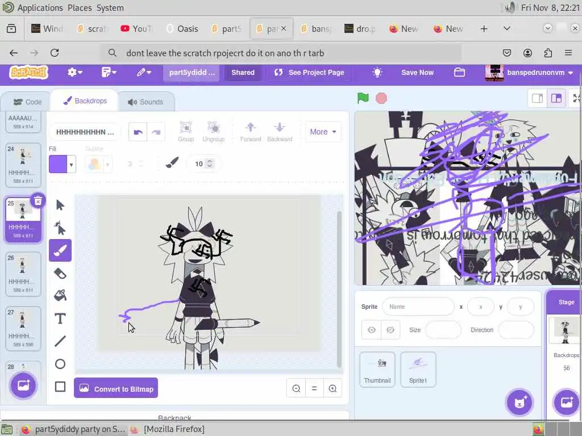Select the Brush tool
Viewport: 582px width, 436px height.
click(x=60, y=250)
